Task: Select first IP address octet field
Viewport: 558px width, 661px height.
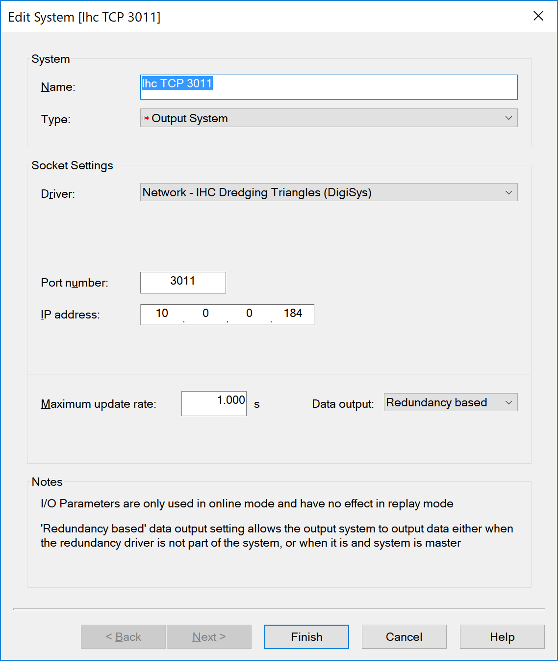Action: click(162, 314)
